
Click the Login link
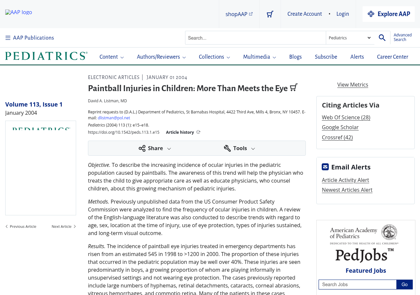click(x=343, y=14)
